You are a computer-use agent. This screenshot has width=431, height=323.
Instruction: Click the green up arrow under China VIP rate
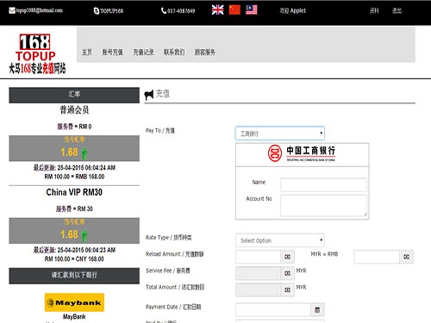[x=84, y=236]
